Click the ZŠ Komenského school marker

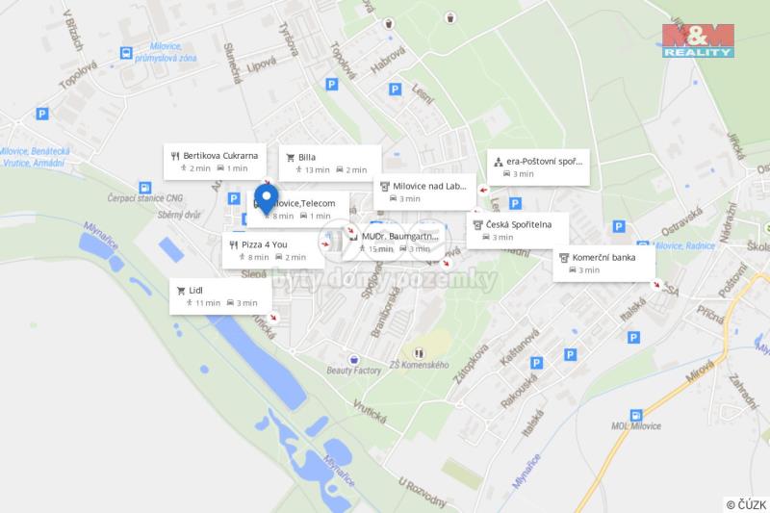419,352
